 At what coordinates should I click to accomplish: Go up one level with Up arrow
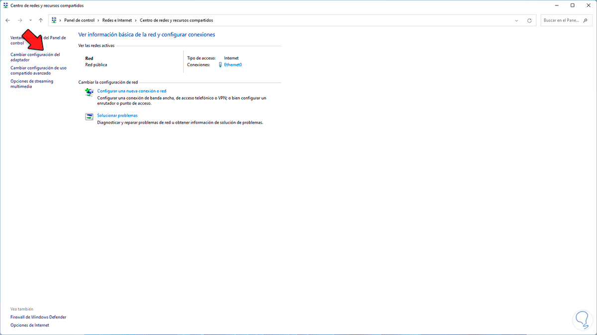[x=41, y=20]
